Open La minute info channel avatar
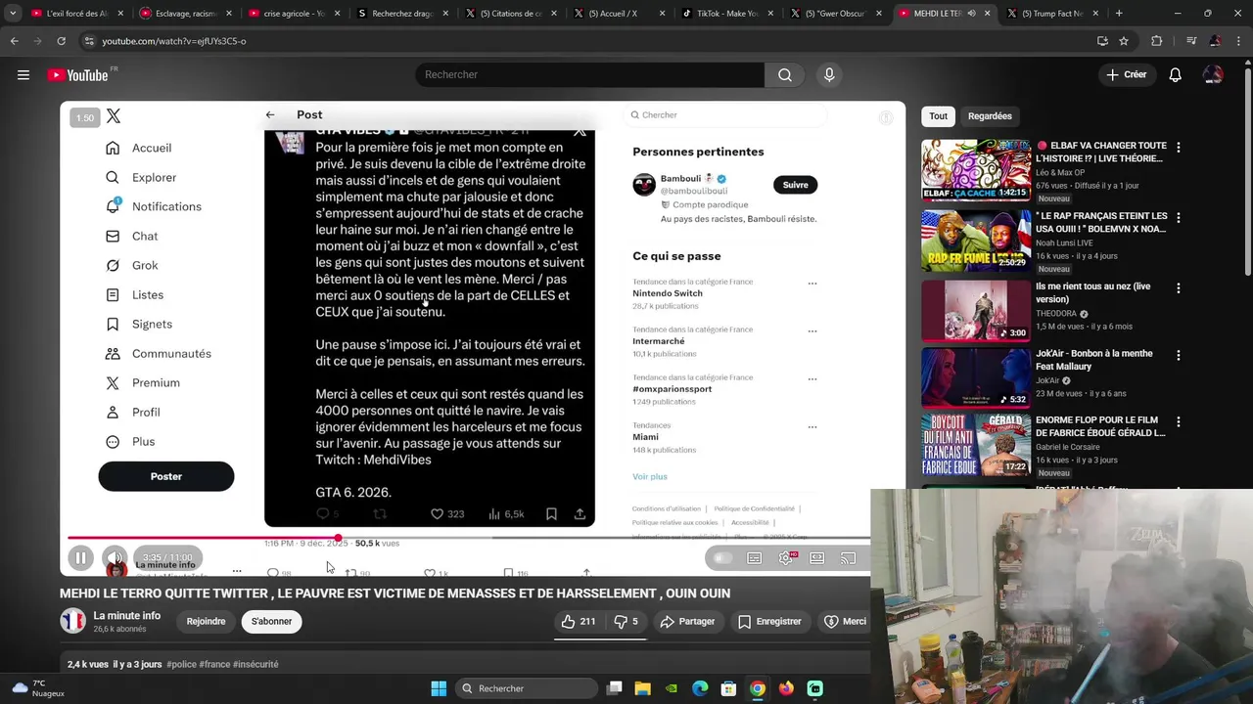 [72, 621]
